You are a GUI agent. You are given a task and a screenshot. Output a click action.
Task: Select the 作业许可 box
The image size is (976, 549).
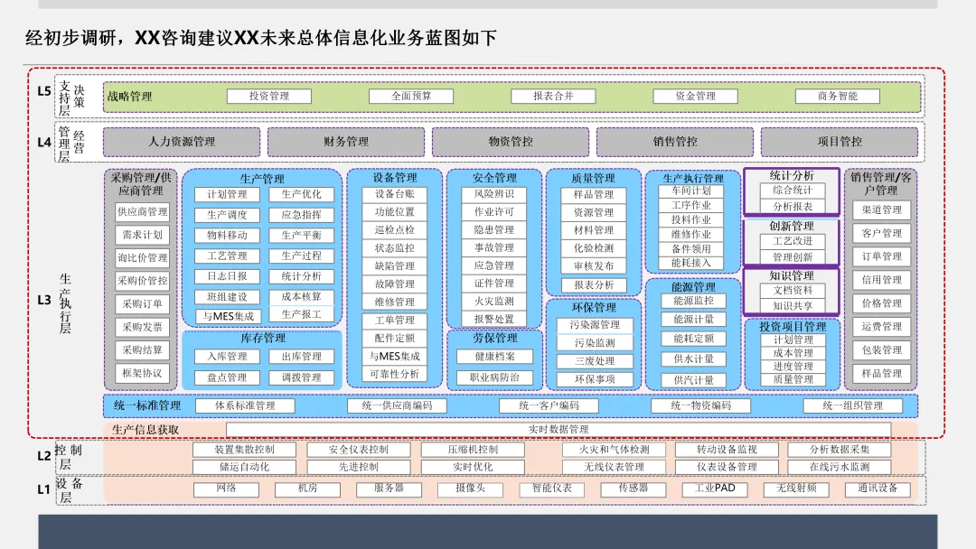[x=494, y=212]
